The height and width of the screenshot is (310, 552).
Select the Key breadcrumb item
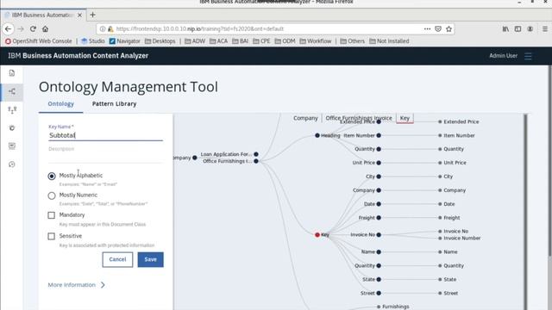pos(405,118)
